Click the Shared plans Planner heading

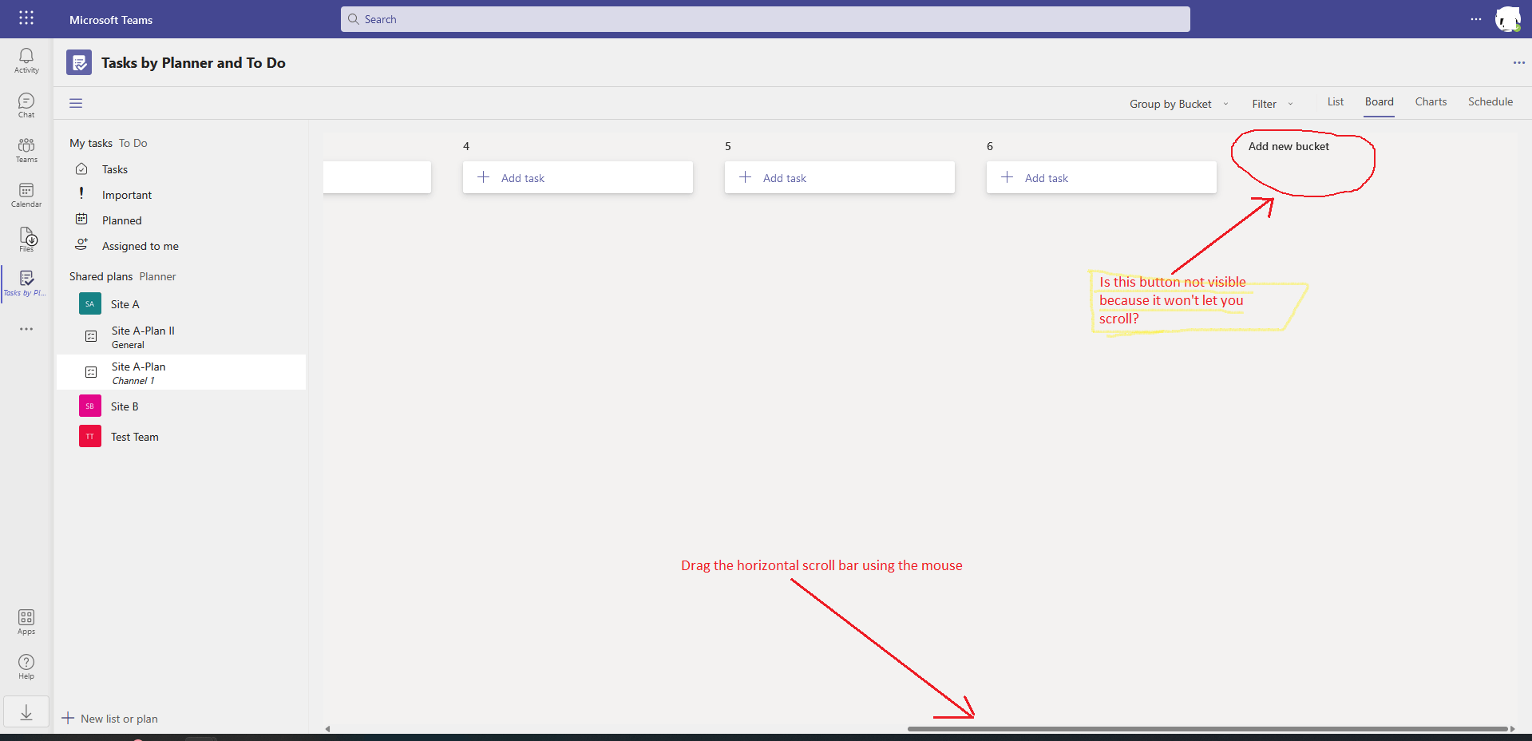point(123,276)
